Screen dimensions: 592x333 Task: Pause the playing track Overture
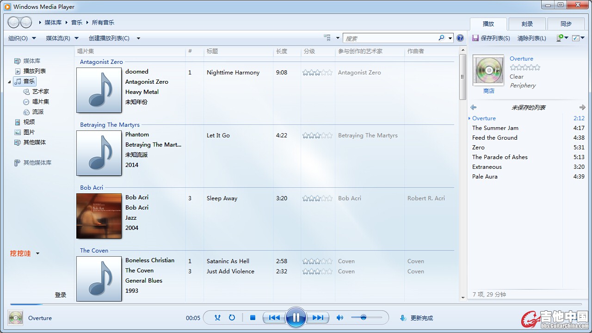coord(296,318)
